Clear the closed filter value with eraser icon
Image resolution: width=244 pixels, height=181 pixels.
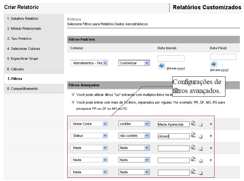[x=201, y=136]
